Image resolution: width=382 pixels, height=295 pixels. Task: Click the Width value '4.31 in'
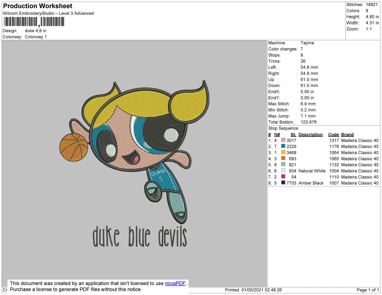[372, 23]
